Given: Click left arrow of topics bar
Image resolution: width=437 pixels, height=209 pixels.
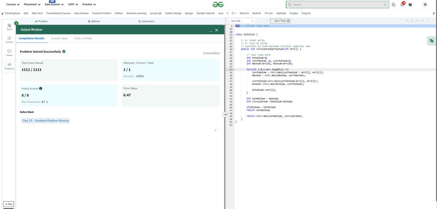Looking at the screenshot, I should 3,13.
